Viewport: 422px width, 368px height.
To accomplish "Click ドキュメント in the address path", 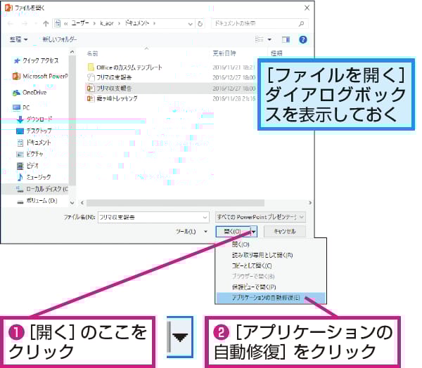I will [x=136, y=23].
